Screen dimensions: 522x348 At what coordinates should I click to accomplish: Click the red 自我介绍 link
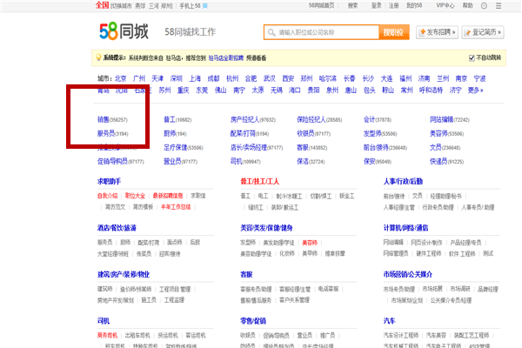click(x=108, y=196)
